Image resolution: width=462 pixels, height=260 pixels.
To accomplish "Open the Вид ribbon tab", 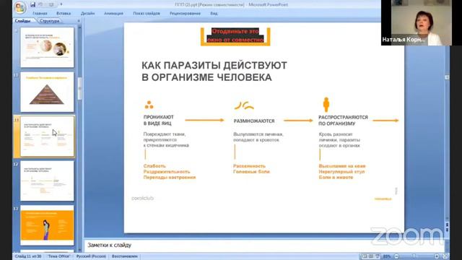I will tap(214, 14).
